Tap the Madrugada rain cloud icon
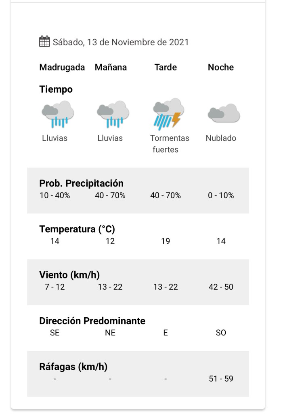The image size is (281, 414). [58, 114]
